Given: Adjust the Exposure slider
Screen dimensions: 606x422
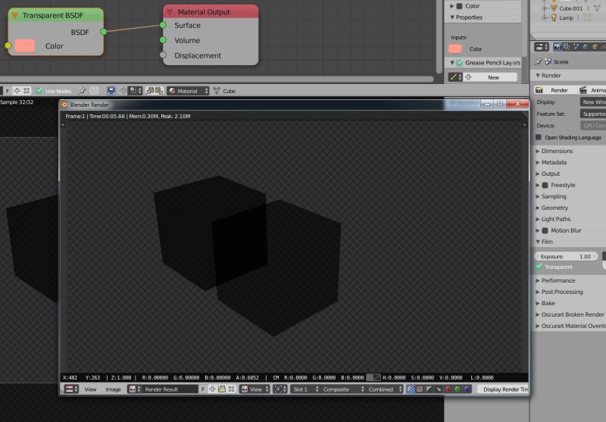Looking at the screenshot, I should 566,256.
